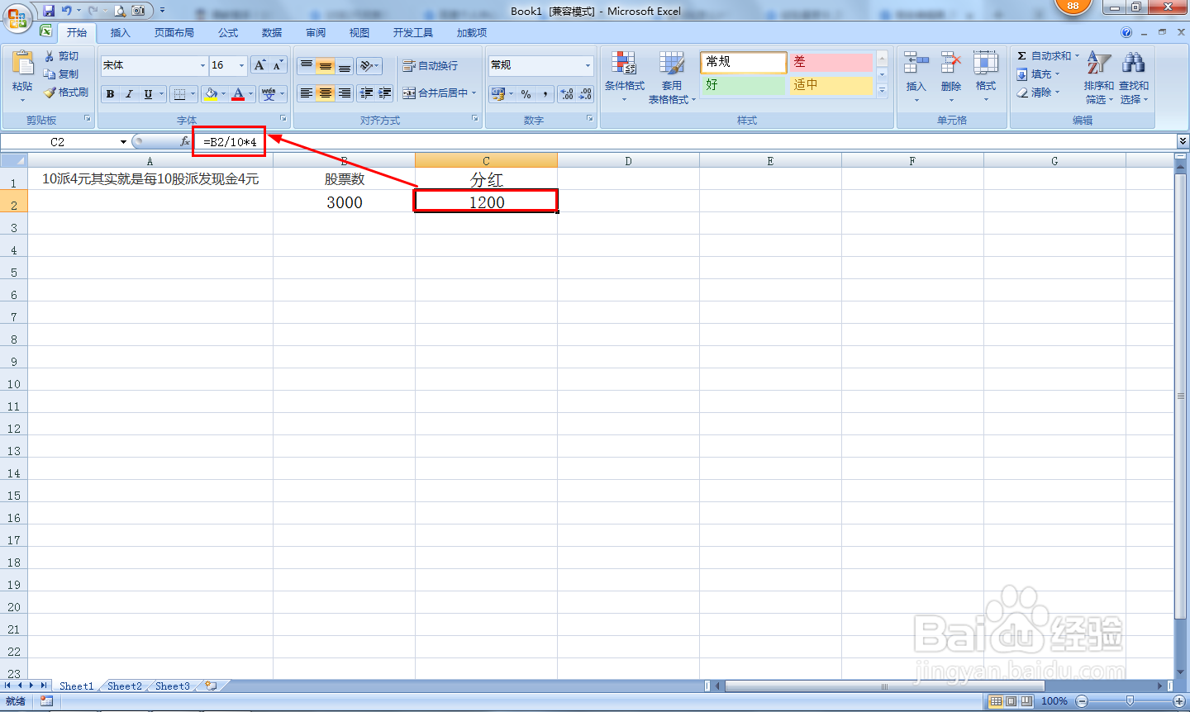
Task: Select the Sheet2 worksheet tab
Action: tap(125, 686)
